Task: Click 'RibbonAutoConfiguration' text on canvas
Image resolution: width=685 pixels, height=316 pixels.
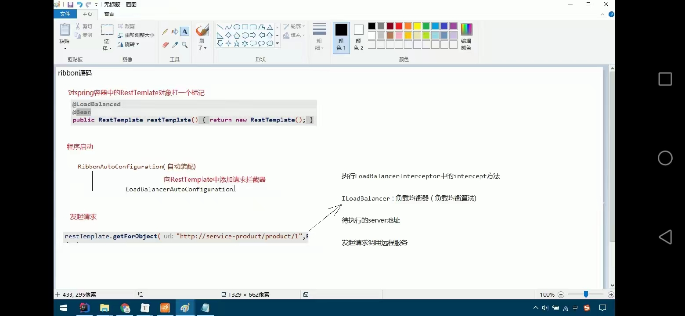Action: [x=120, y=167]
